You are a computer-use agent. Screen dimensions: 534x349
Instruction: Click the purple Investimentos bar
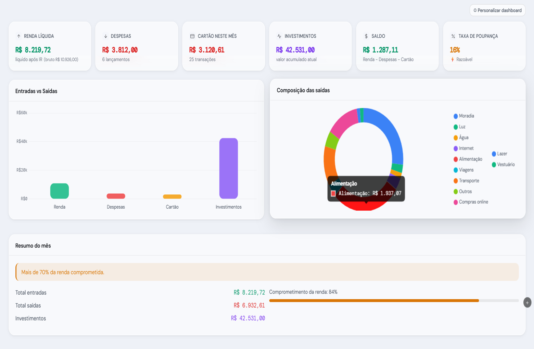point(228,168)
